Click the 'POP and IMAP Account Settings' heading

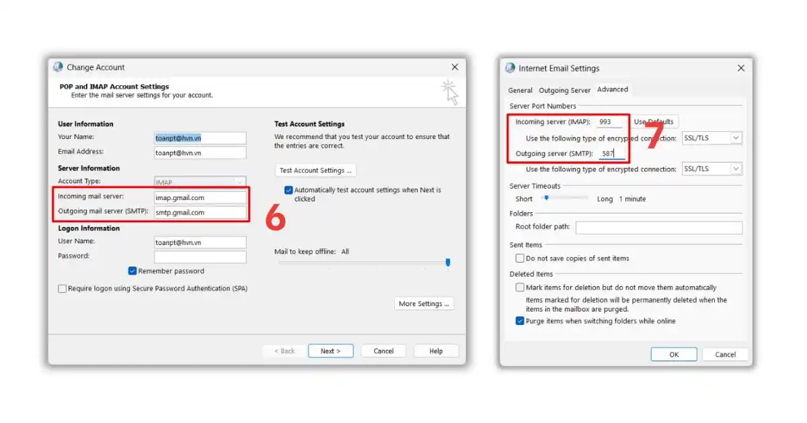pos(114,87)
